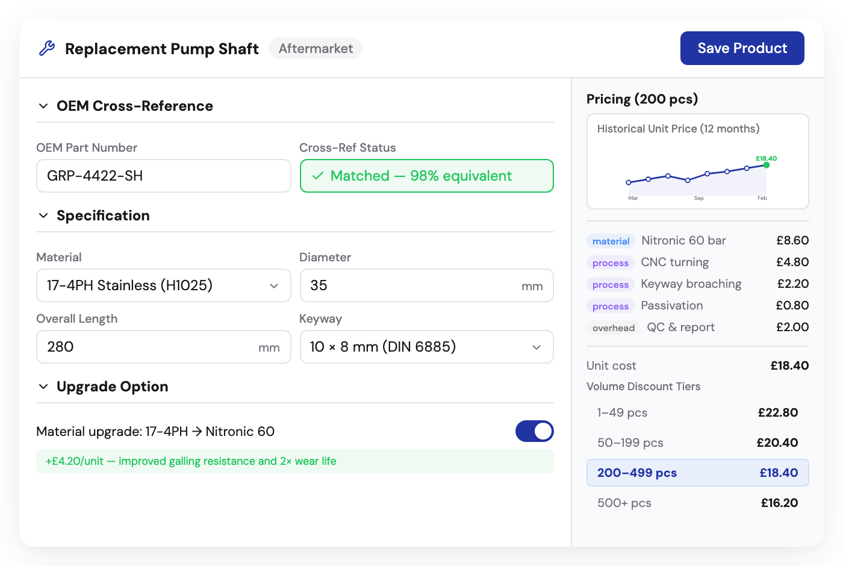
Task: Collapse the Specification section
Action: click(43, 216)
